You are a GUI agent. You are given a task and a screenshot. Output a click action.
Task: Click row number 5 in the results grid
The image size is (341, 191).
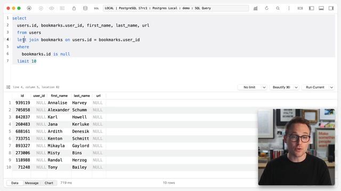[x=10, y=132]
